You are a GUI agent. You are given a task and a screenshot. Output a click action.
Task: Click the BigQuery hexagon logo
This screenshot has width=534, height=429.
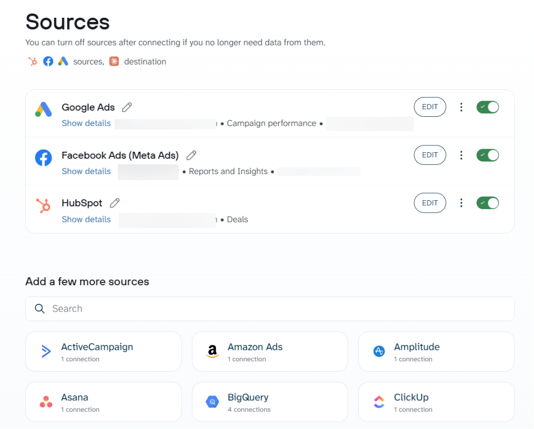coord(213,402)
